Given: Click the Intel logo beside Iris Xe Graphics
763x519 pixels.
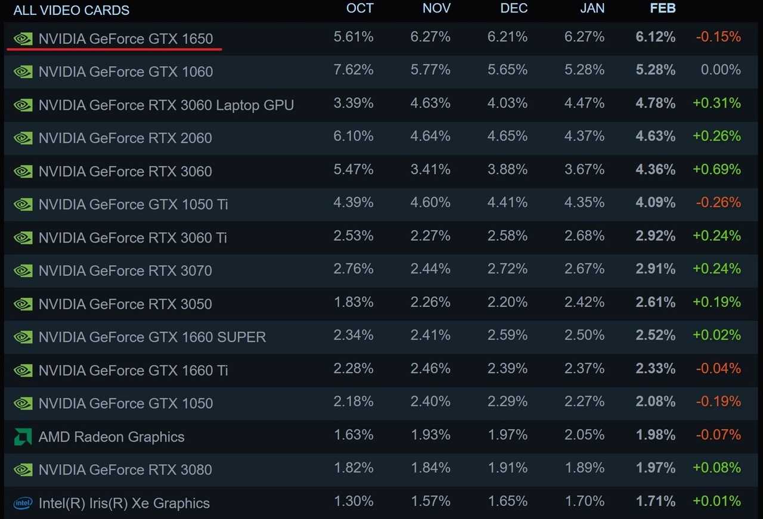Looking at the screenshot, I should [23, 503].
